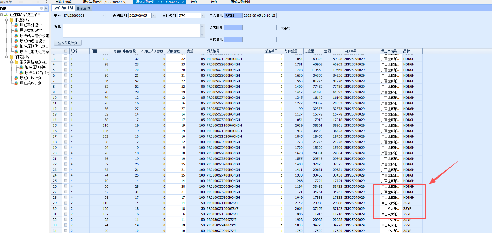Click the 原纸类型设定 module icon
Screen dimensions: 492x233
click(x=16, y=30)
